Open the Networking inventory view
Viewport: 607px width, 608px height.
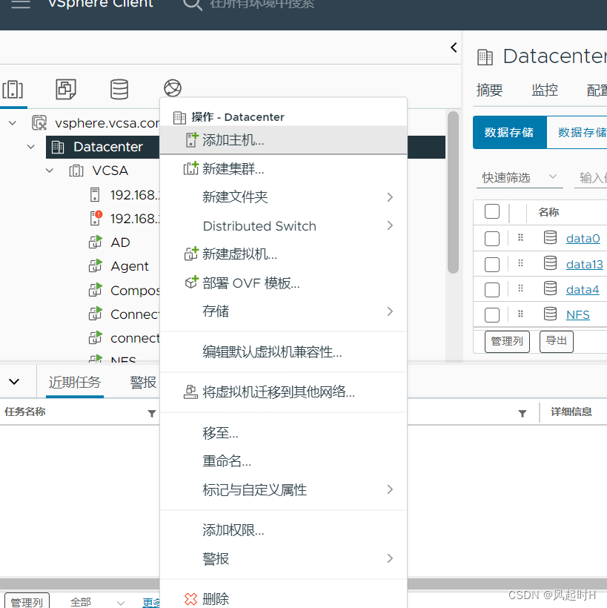click(x=173, y=88)
